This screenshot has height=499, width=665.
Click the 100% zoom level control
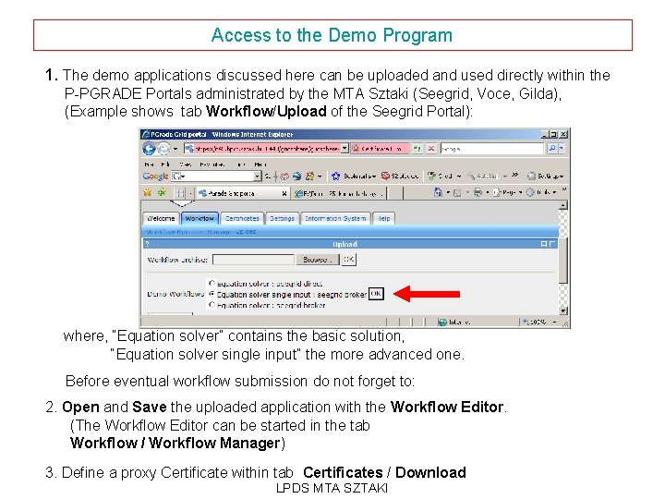(539, 323)
